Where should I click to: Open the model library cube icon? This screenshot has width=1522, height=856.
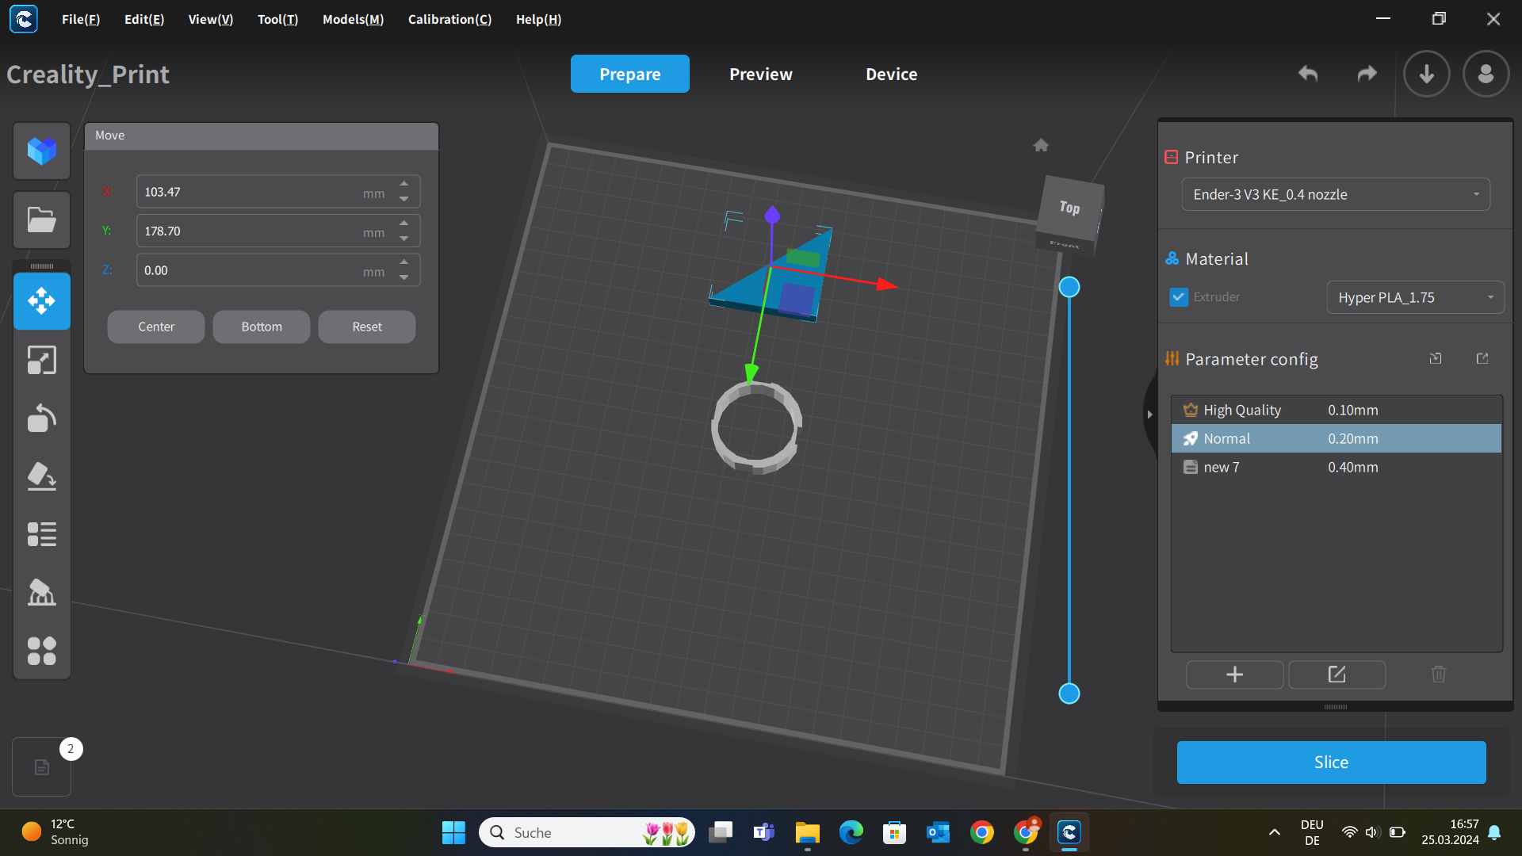point(42,151)
